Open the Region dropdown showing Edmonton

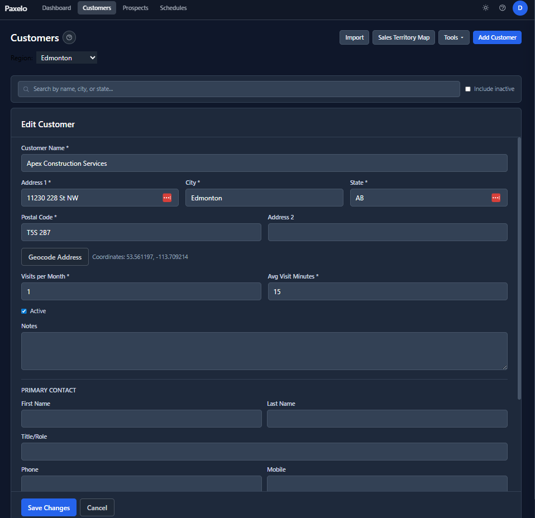click(66, 57)
